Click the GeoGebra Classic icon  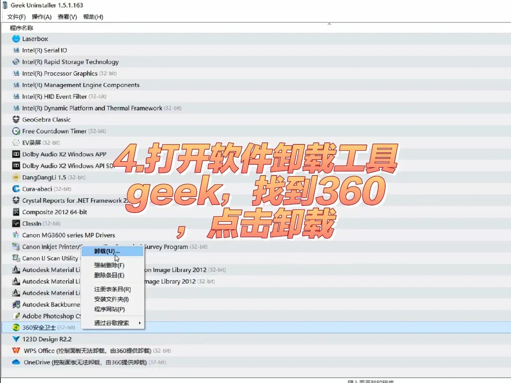pos(16,119)
